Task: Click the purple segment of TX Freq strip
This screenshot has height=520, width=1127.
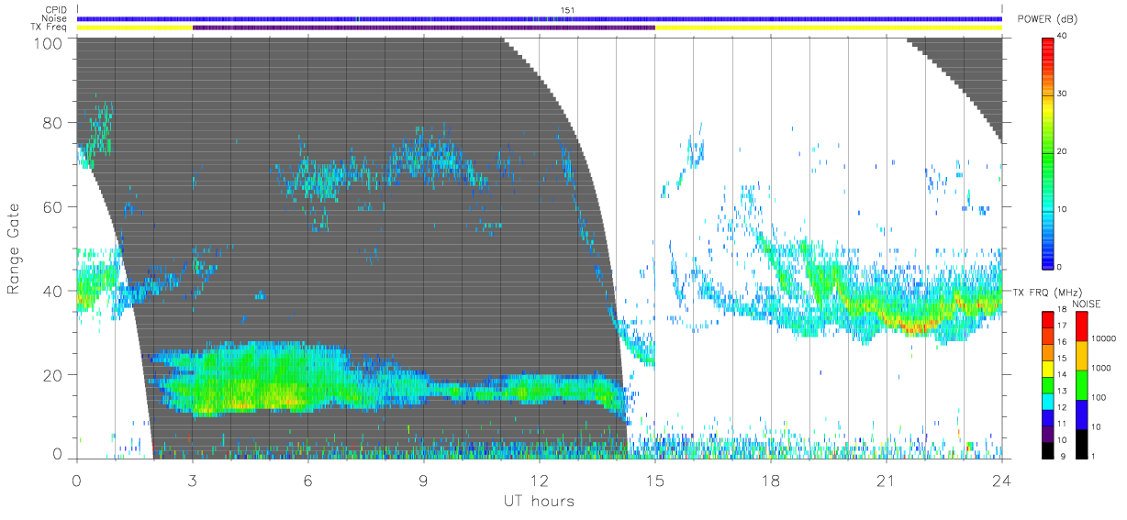Action: pos(424,28)
